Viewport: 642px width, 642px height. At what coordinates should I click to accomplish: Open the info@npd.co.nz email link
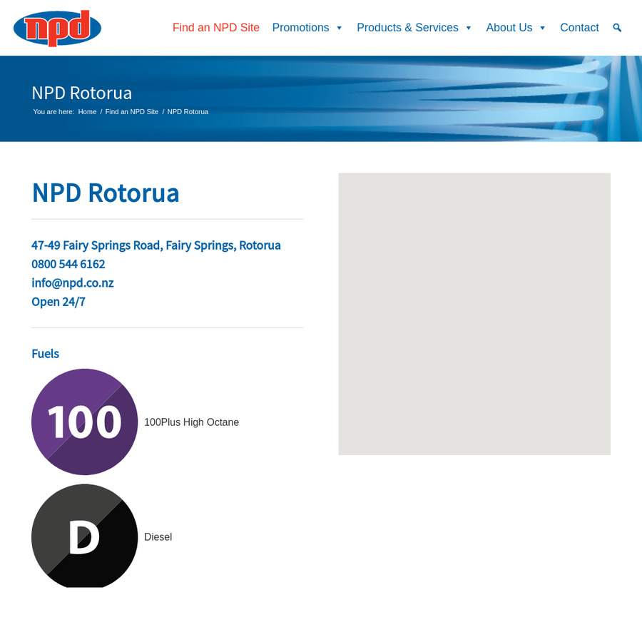(x=72, y=282)
